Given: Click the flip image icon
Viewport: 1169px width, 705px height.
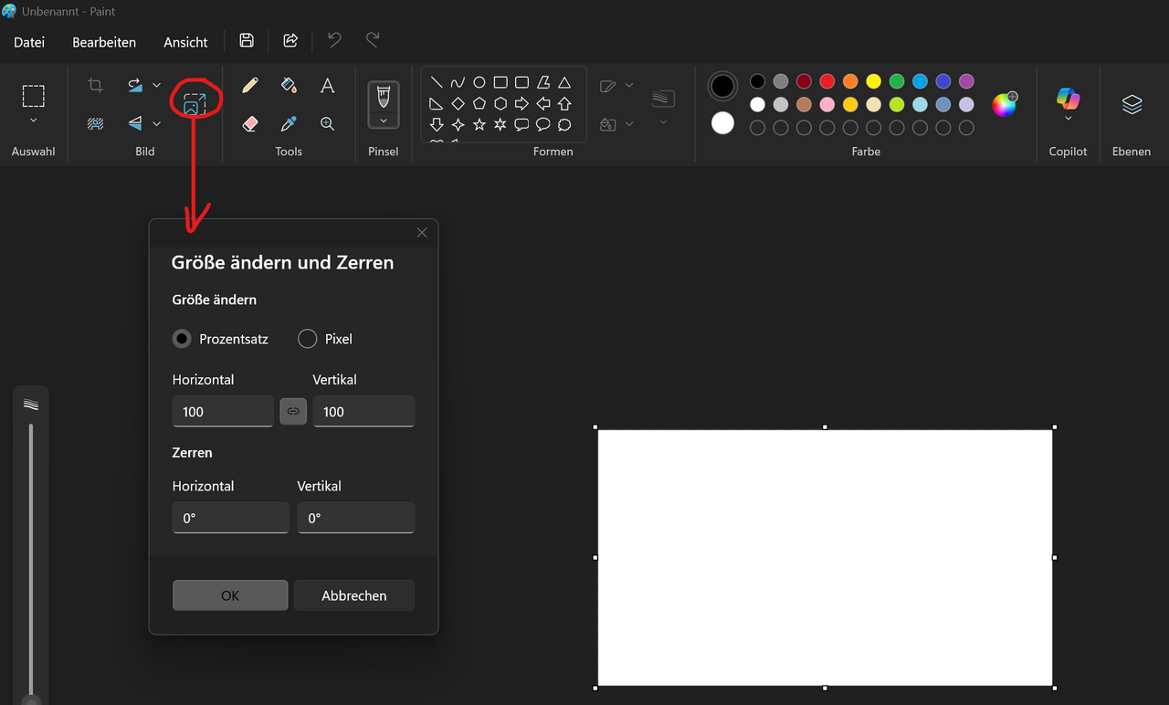Looking at the screenshot, I should tap(135, 123).
